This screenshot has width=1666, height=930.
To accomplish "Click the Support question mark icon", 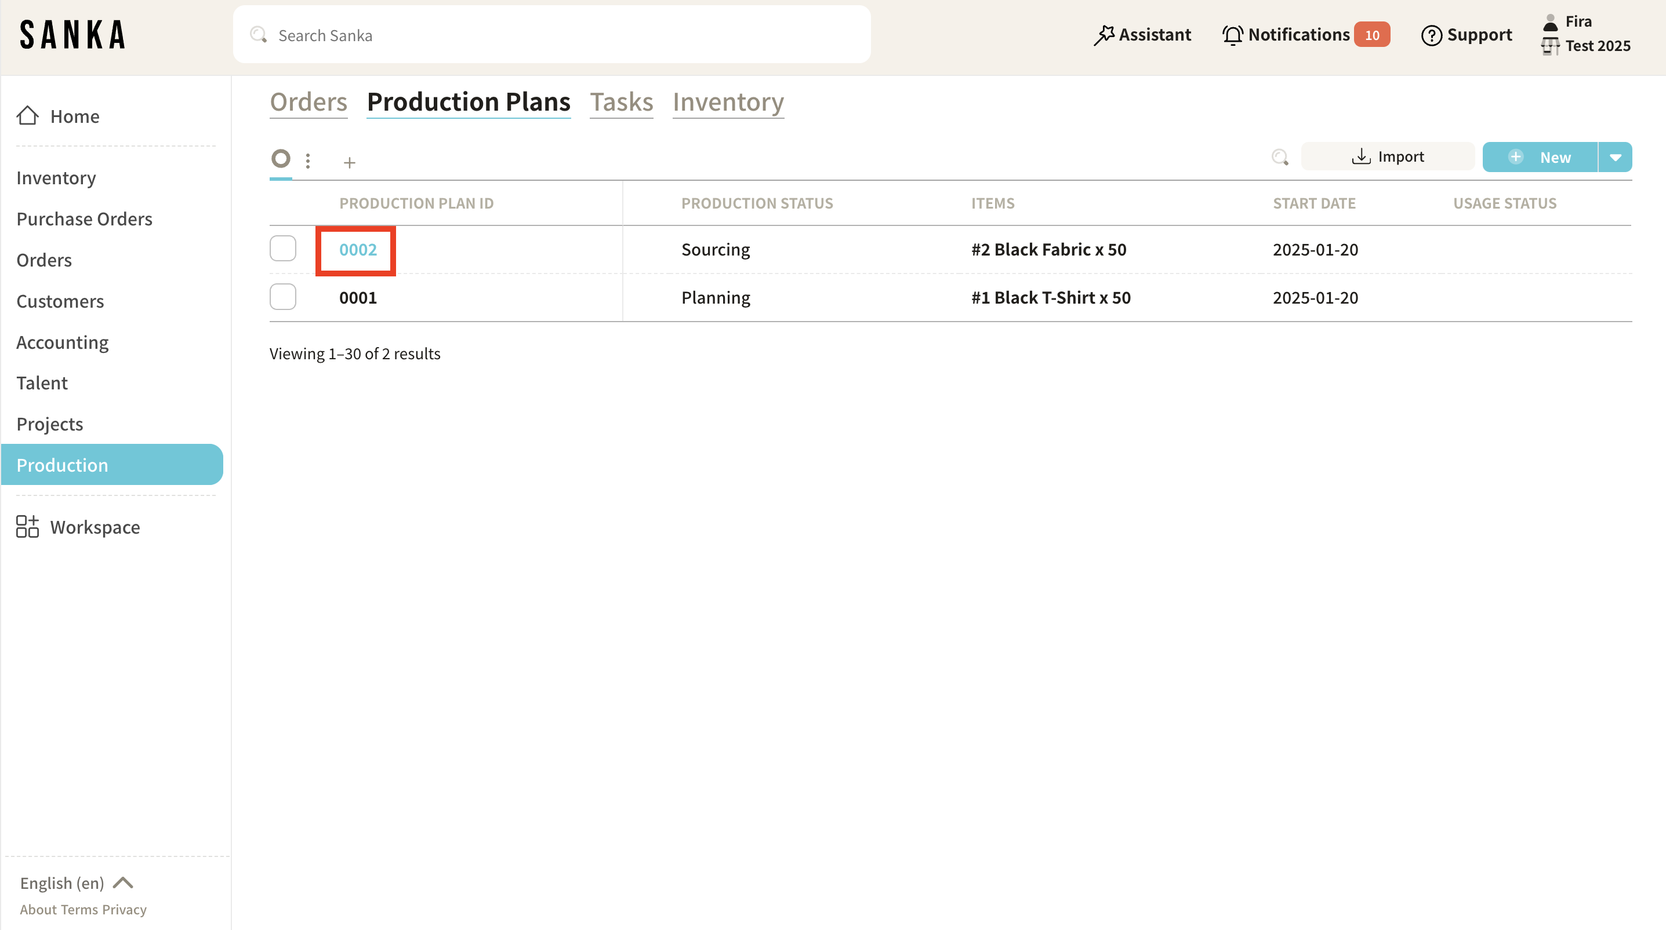I will click(1431, 35).
